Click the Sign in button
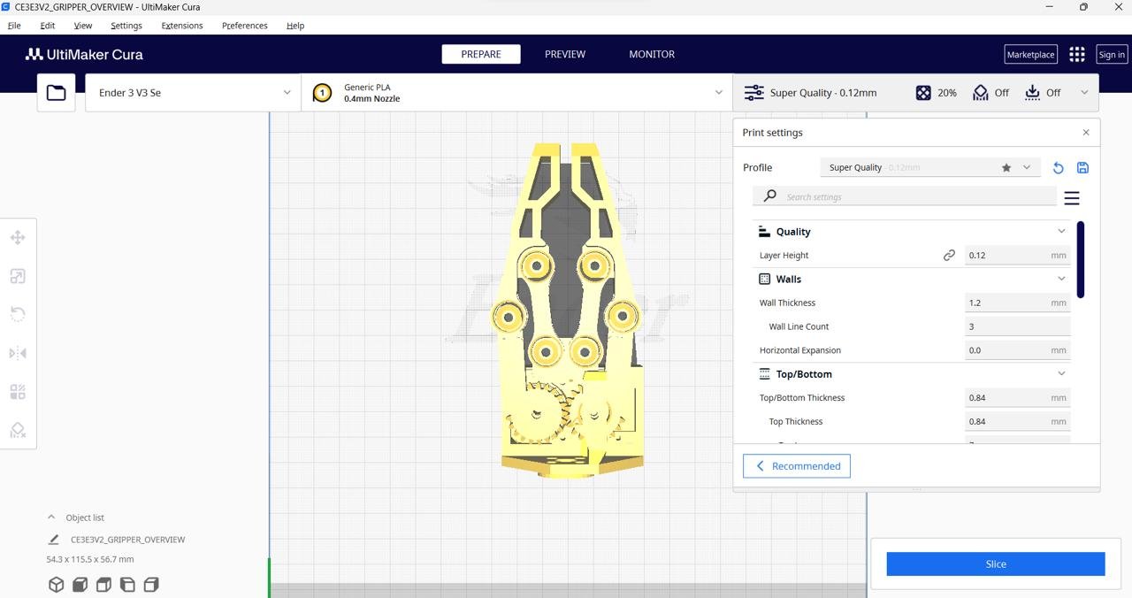1132x598 pixels. coord(1112,54)
